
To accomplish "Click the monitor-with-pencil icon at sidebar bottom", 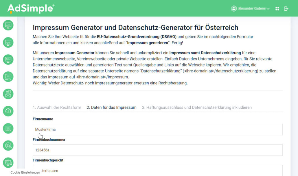I will pyautogui.click(x=8, y=163).
